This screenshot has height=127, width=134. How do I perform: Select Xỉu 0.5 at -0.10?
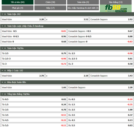[x=100, y=99]
